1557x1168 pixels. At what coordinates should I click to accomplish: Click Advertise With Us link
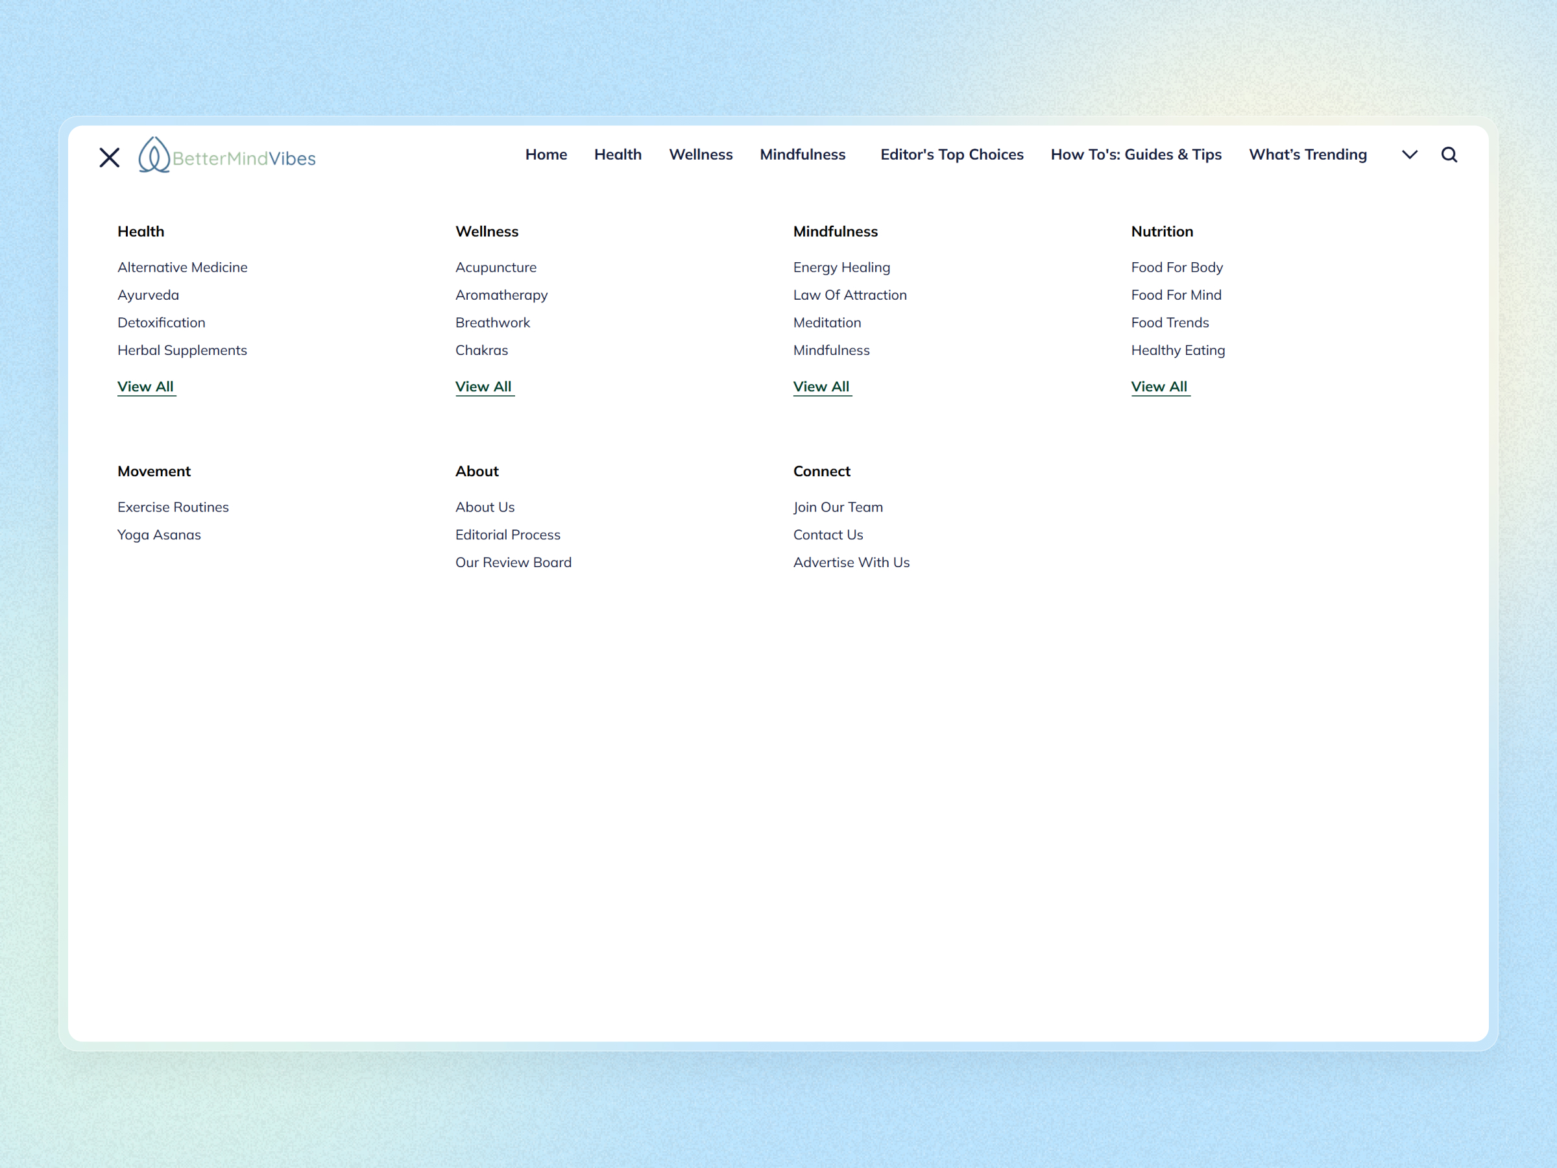pyautogui.click(x=851, y=562)
